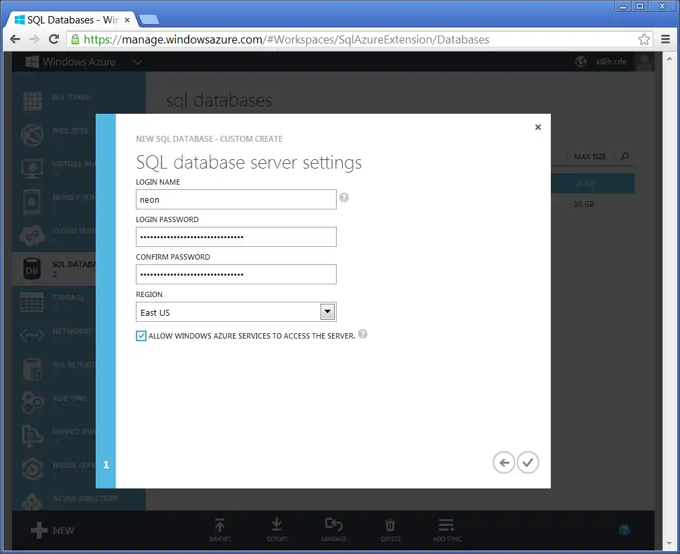Click the Confirm Password field

coord(236,274)
